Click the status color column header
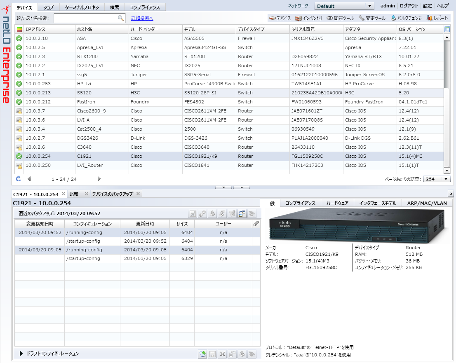The height and width of the screenshot is (363, 456). (x=19, y=29)
